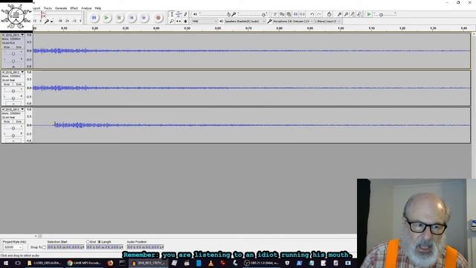Close the third track using its X
The image size is (476, 268).
pyautogui.click(x=3, y=109)
